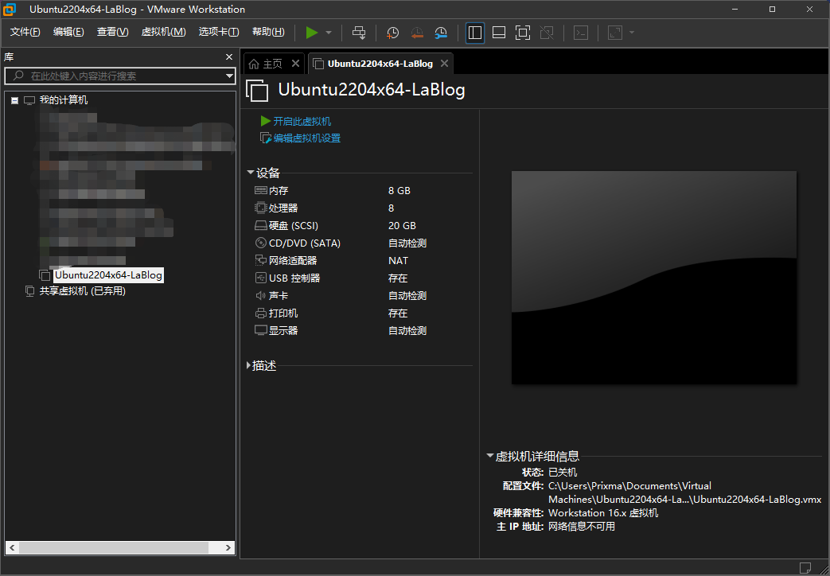
Task: Open 编辑(E) menu
Action: coord(68,32)
